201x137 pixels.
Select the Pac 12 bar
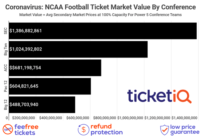[50, 86]
